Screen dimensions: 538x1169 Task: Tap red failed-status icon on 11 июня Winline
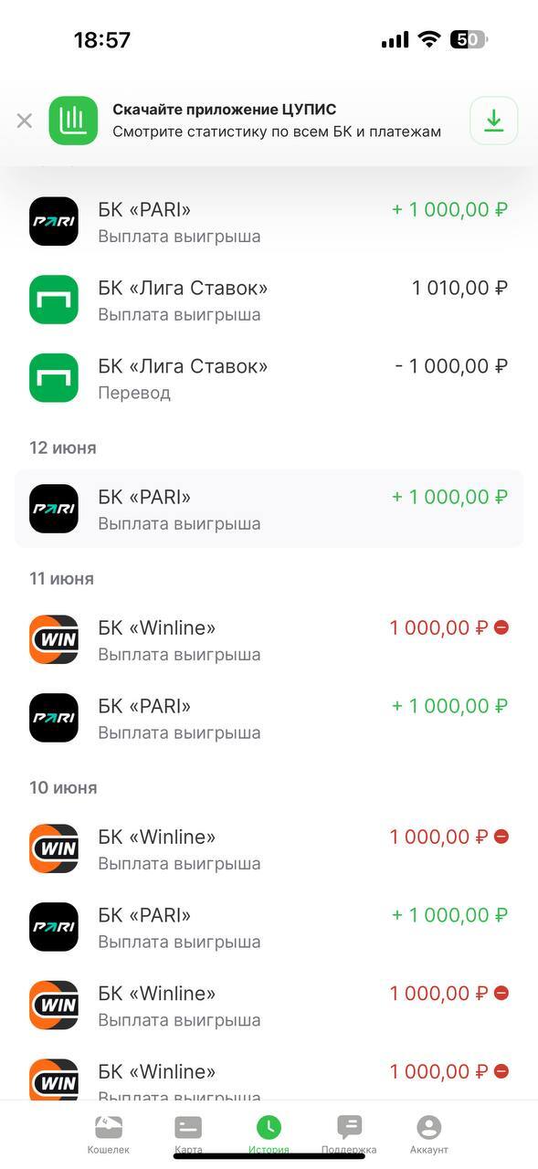[x=501, y=627]
